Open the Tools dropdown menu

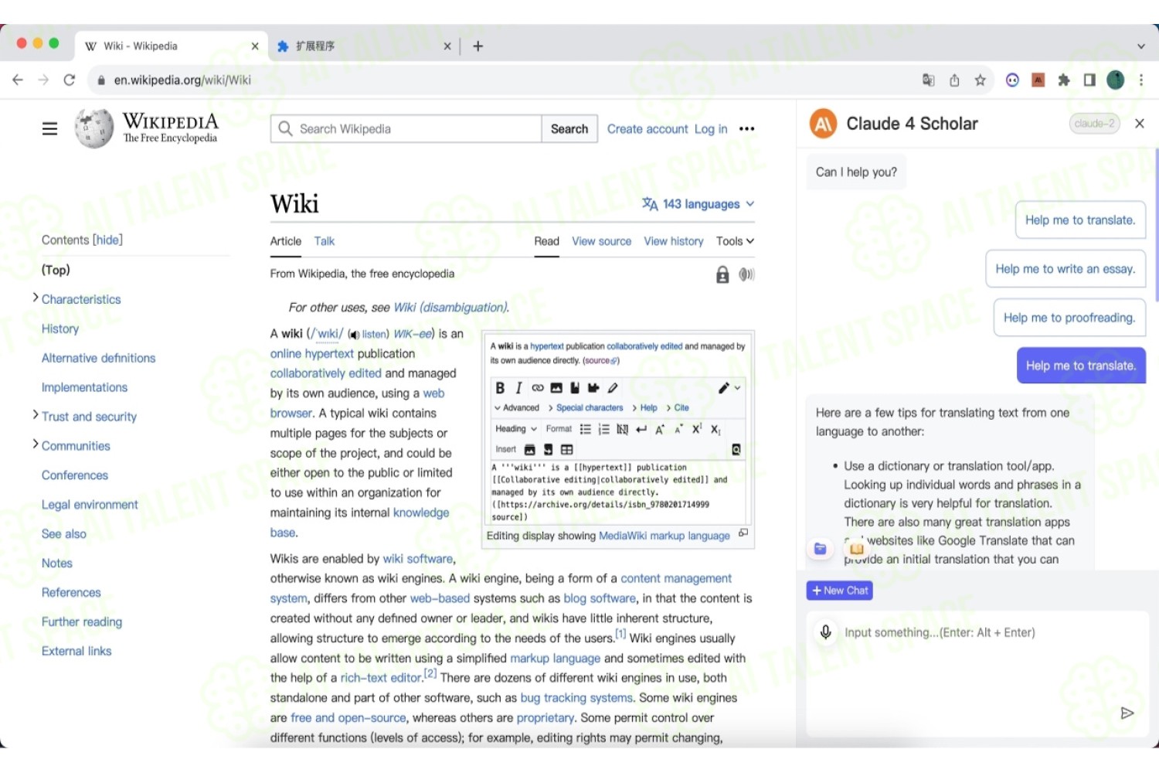click(x=735, y=241)
